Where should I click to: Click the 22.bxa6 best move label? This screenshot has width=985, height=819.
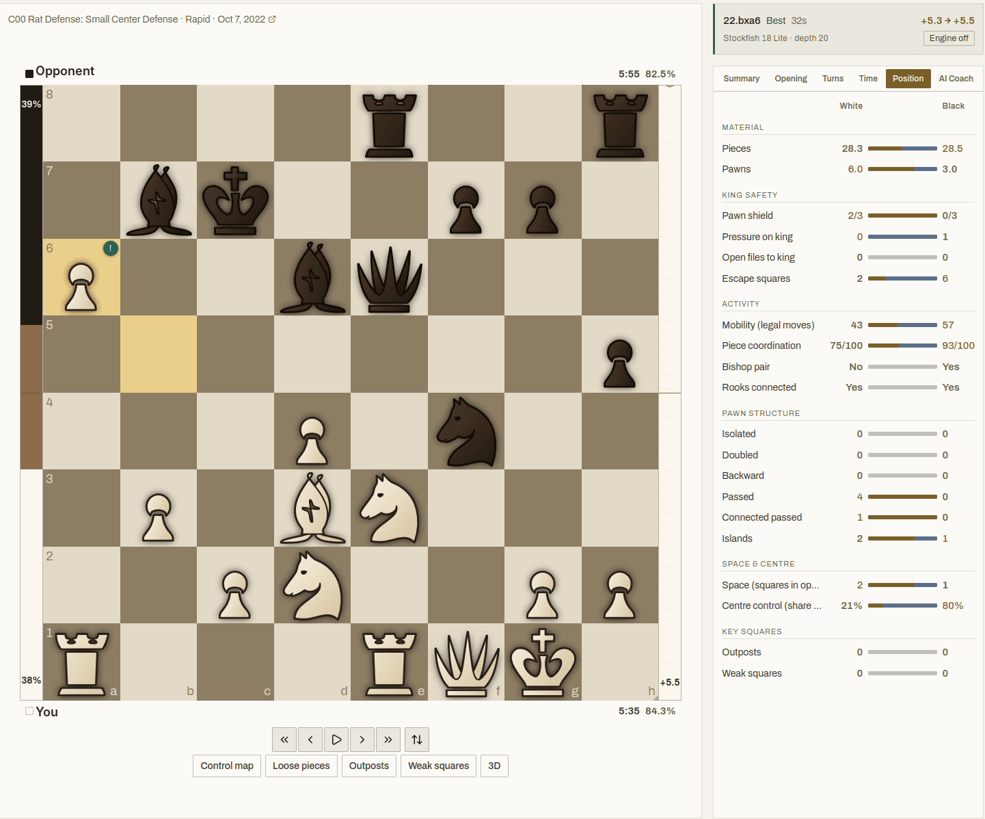point(742,21)
